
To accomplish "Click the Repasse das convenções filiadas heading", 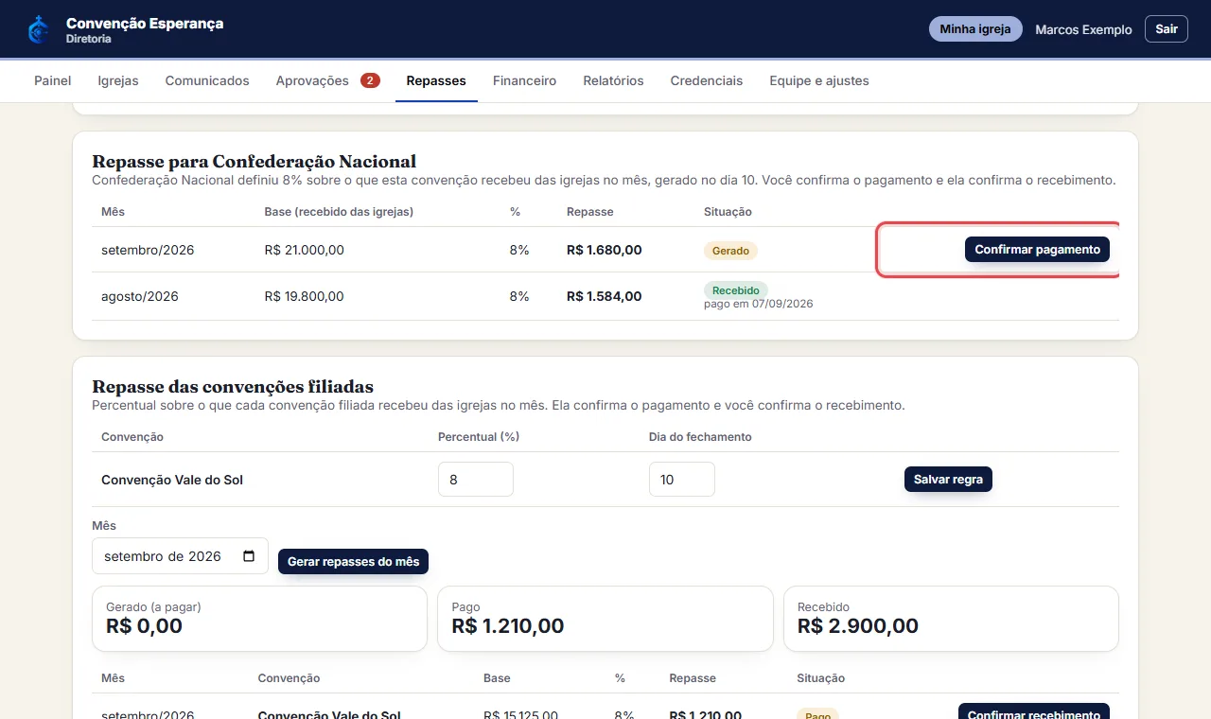I will tap(233, 386).
